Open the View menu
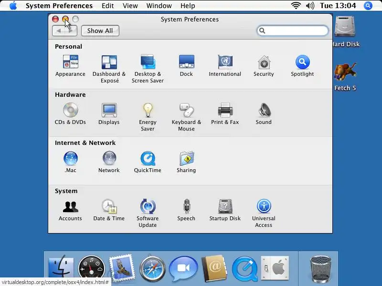 pyautogui.click(x=130, y=6)
